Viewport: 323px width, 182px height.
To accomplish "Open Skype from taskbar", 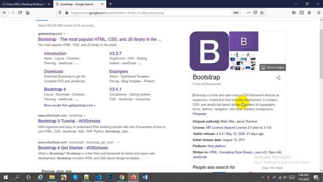I will click(x=75, y=177).
